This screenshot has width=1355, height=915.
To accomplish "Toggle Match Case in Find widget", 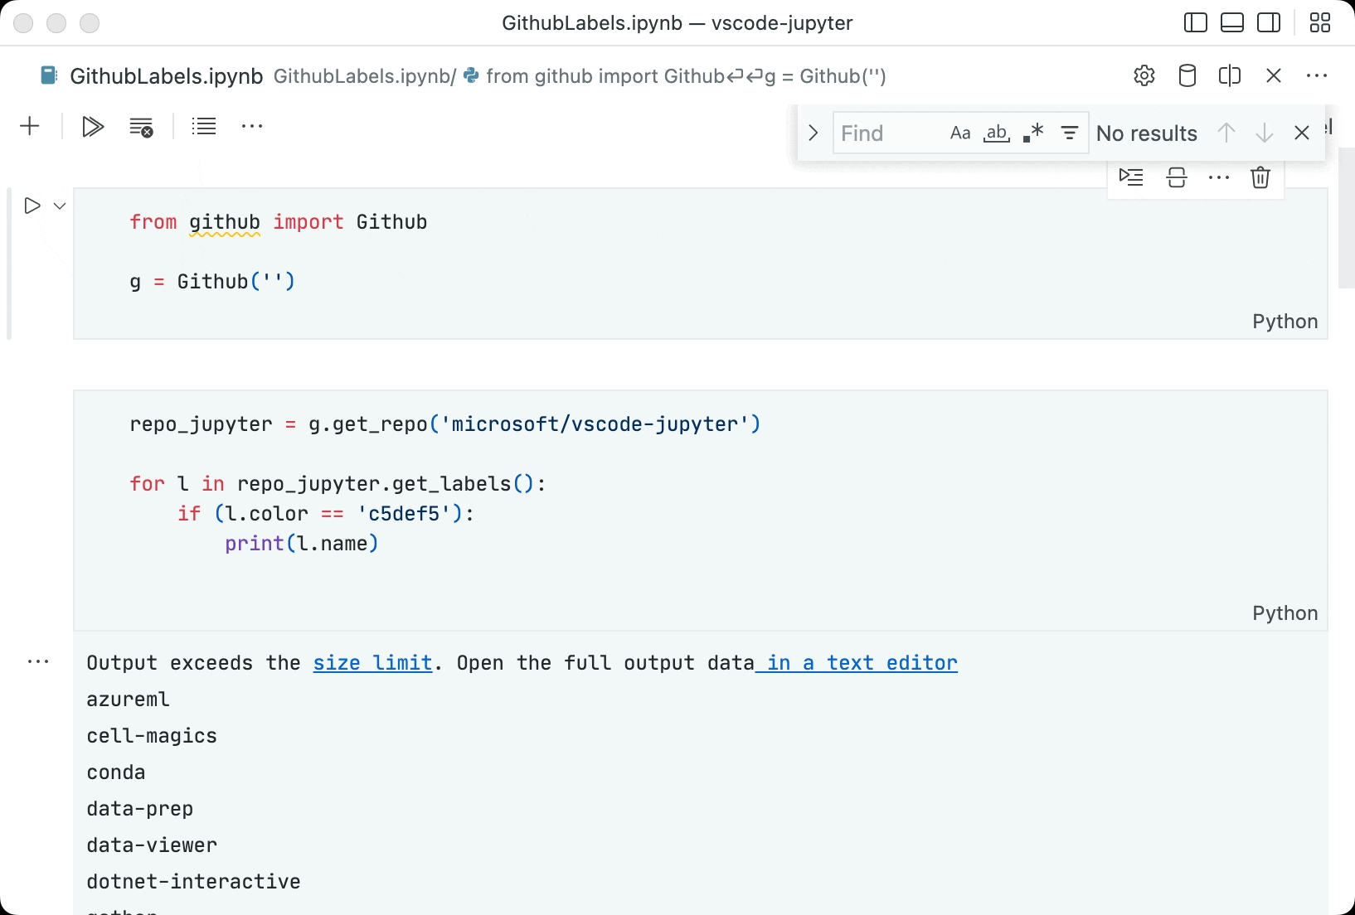I will pyautogui.click(x=960, y=133).
